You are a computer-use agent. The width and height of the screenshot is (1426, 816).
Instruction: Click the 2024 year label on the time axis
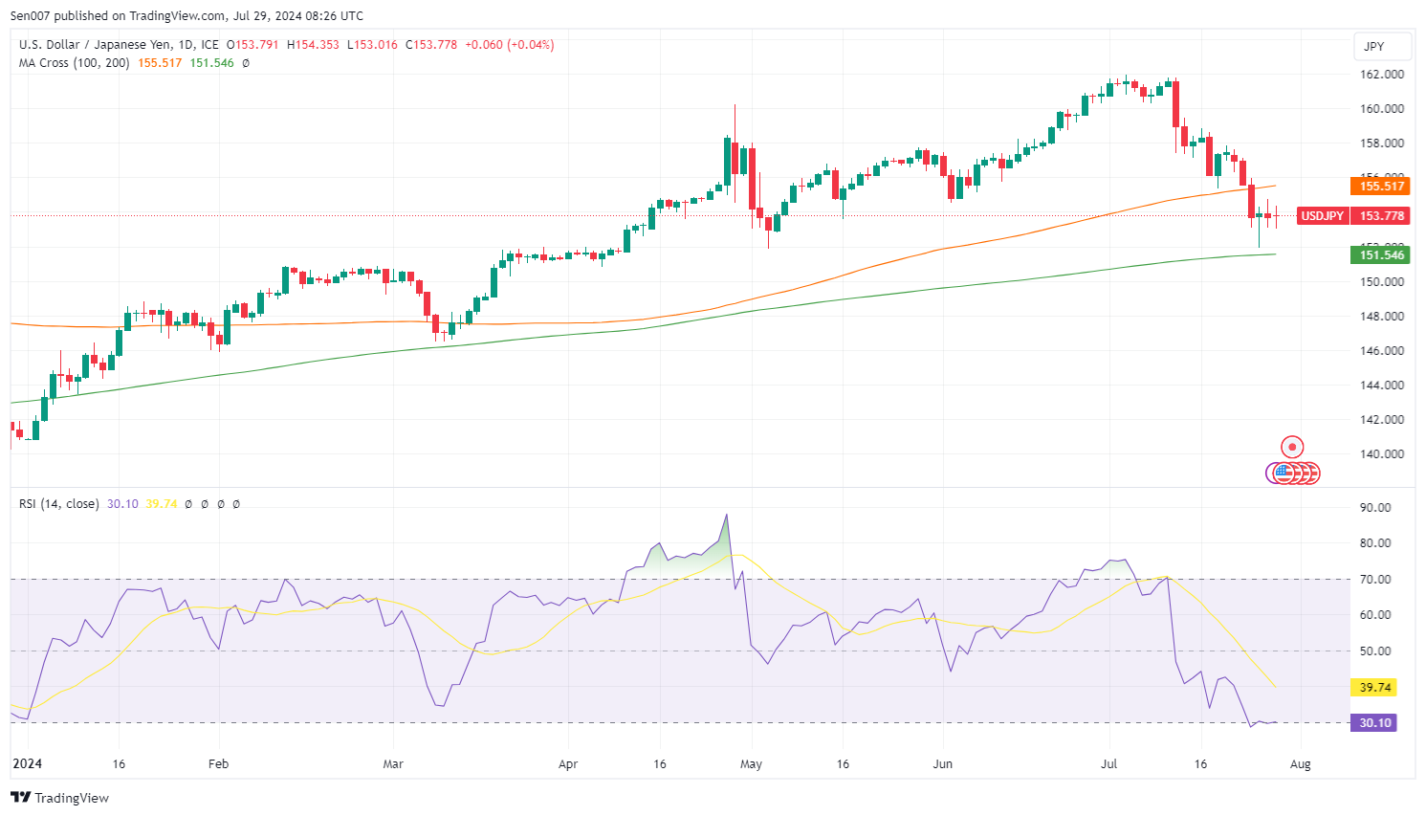(27, 764)
